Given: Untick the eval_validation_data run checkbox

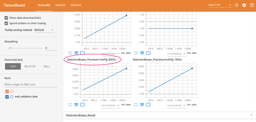Looking at the screenshot, I should pos(7,97).
